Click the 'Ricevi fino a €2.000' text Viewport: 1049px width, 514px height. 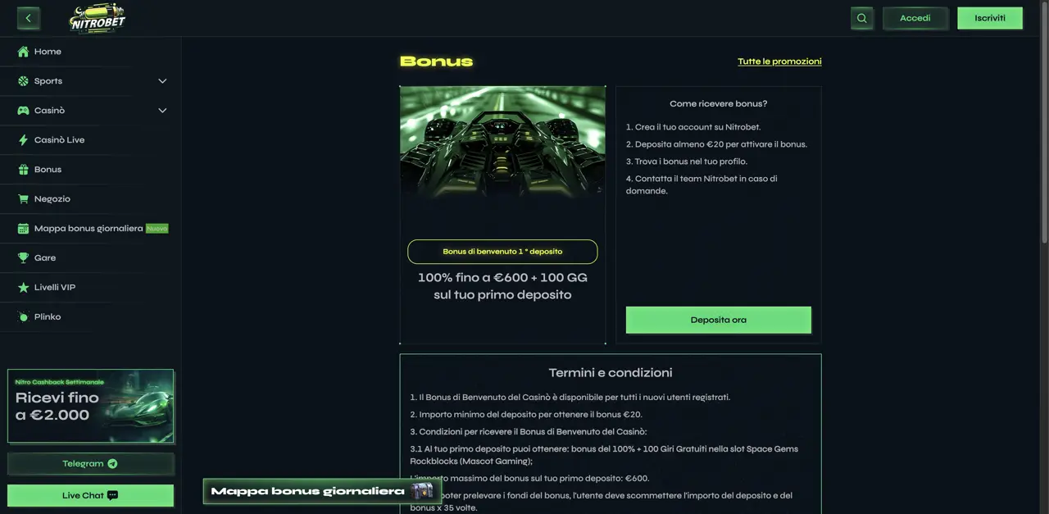click(57, 406)
